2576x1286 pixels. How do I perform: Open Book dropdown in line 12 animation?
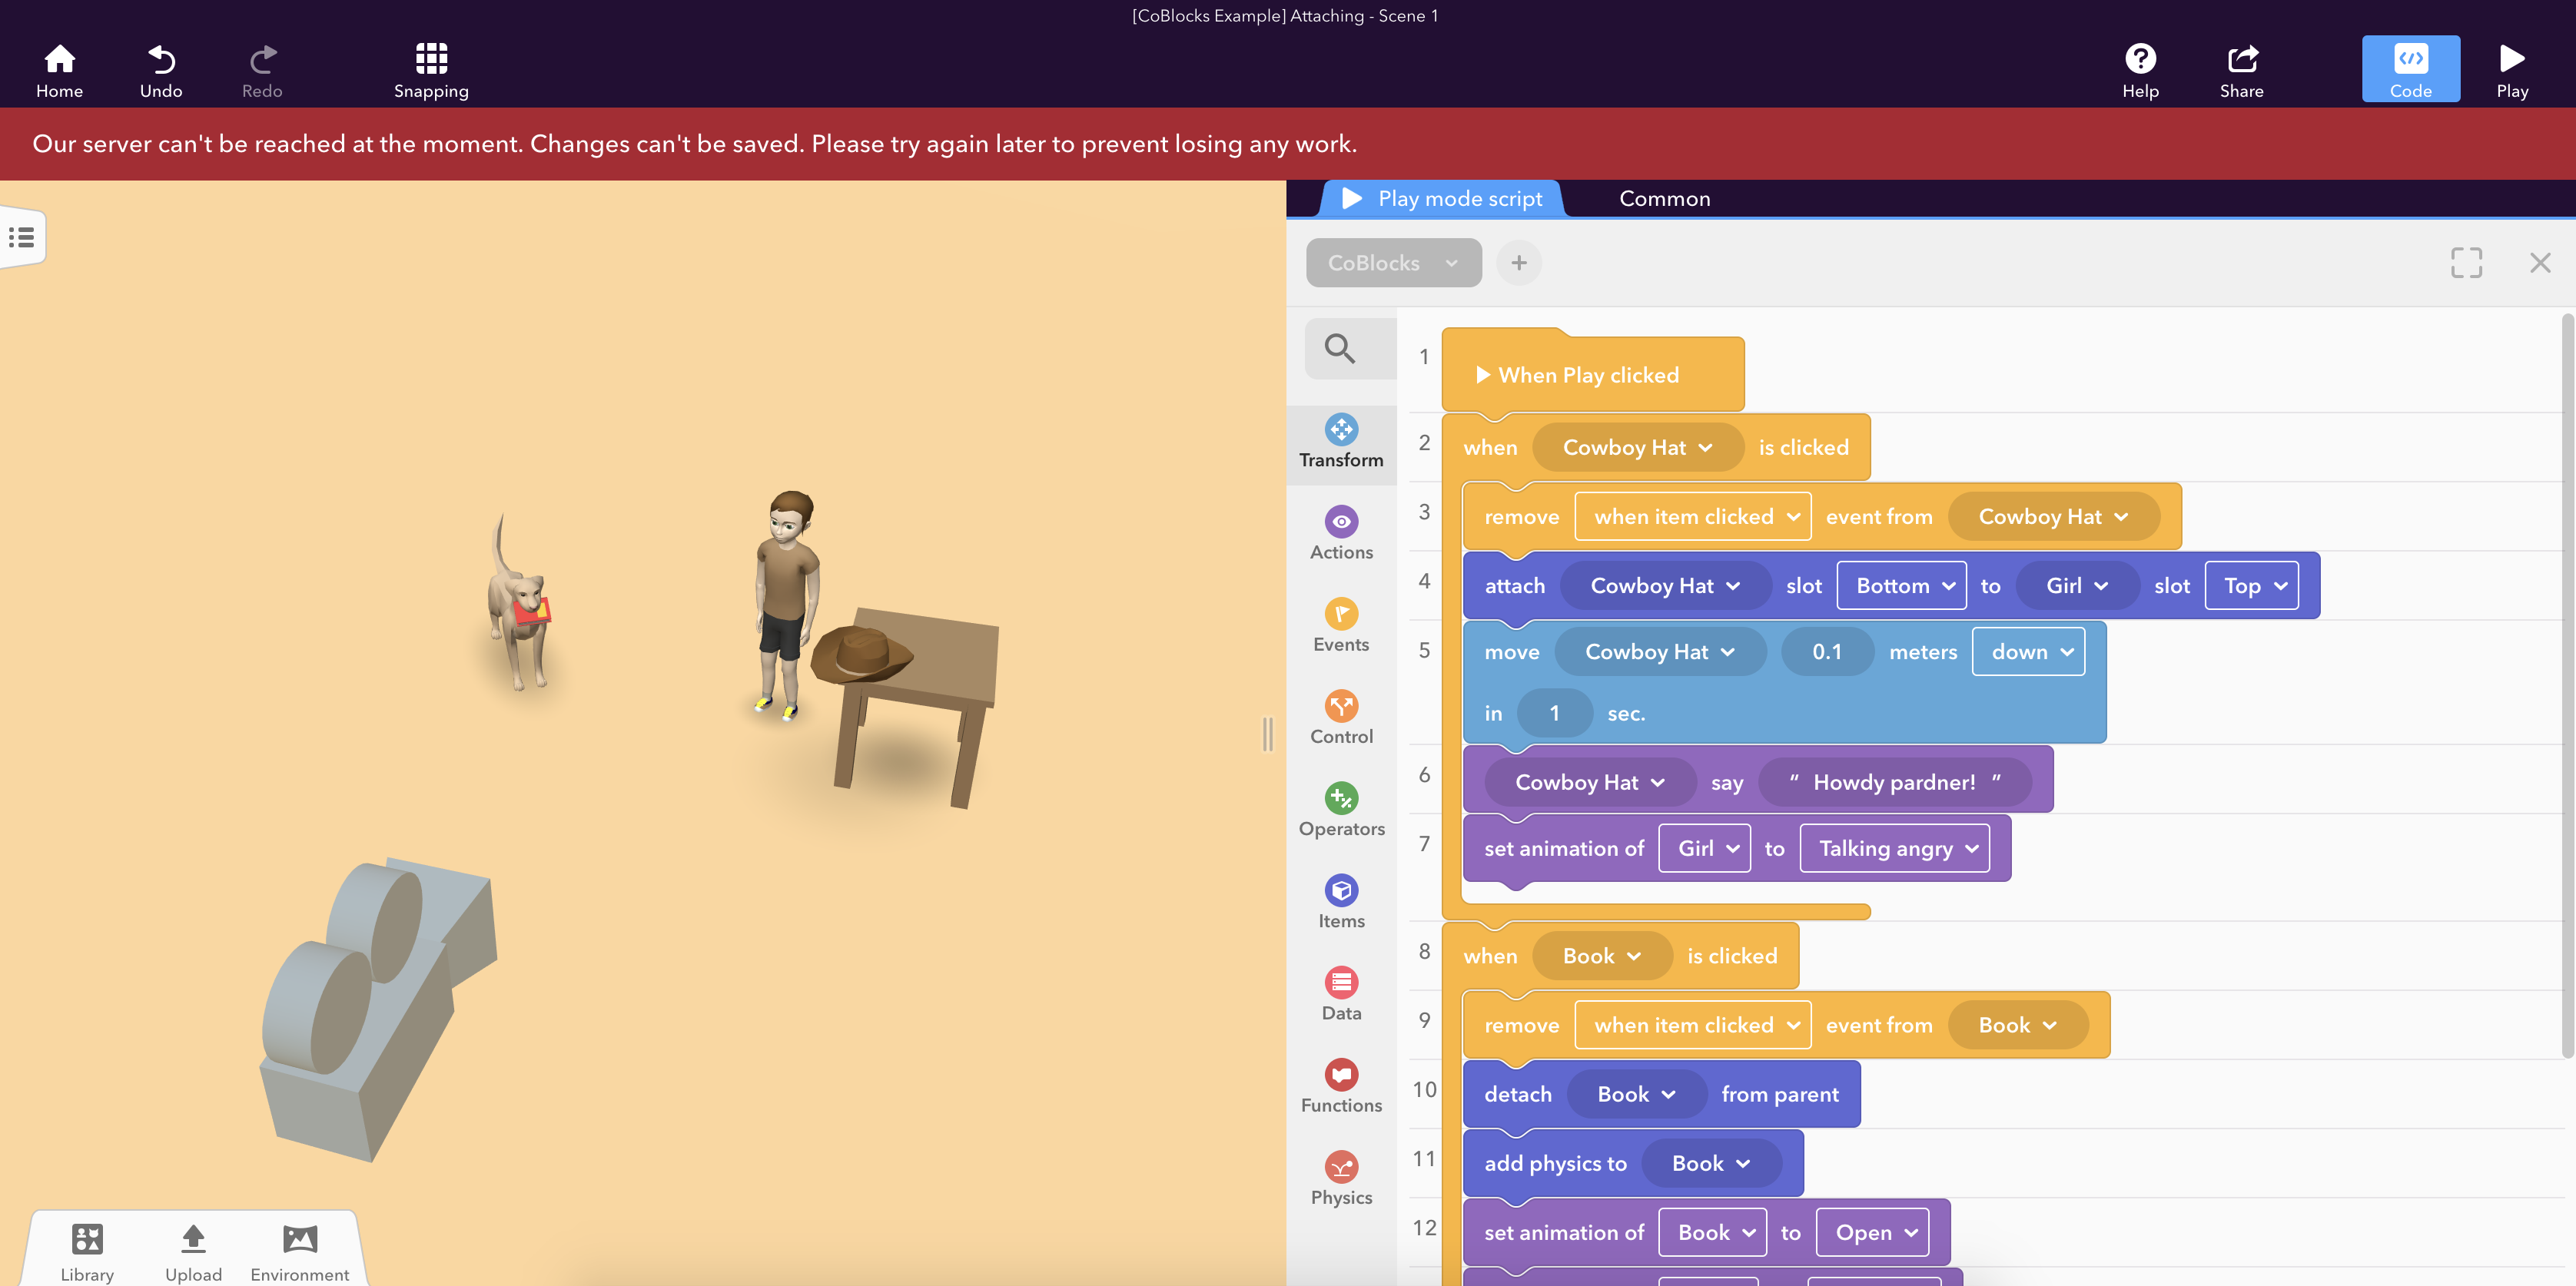click(1712, 1232)
